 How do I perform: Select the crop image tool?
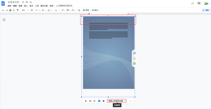pyautogui.click(x=79, y=10)
